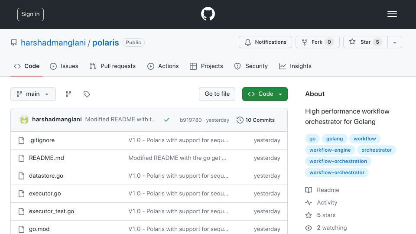View the 10 Commits history
This screenshot has height=234, width=416.
256,120
